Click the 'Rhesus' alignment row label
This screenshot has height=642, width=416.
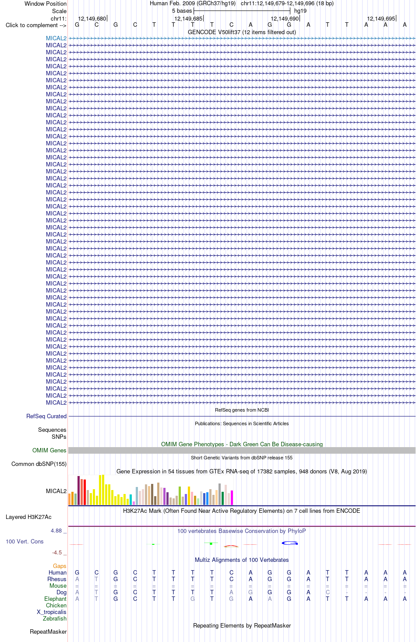point(57,579)
